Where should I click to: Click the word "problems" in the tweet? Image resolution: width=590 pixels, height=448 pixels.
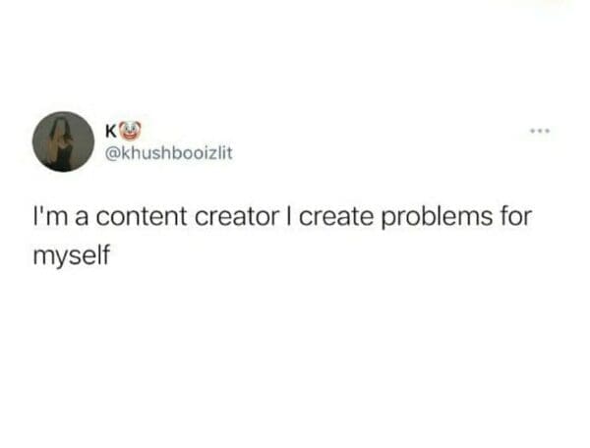point(437,218)
